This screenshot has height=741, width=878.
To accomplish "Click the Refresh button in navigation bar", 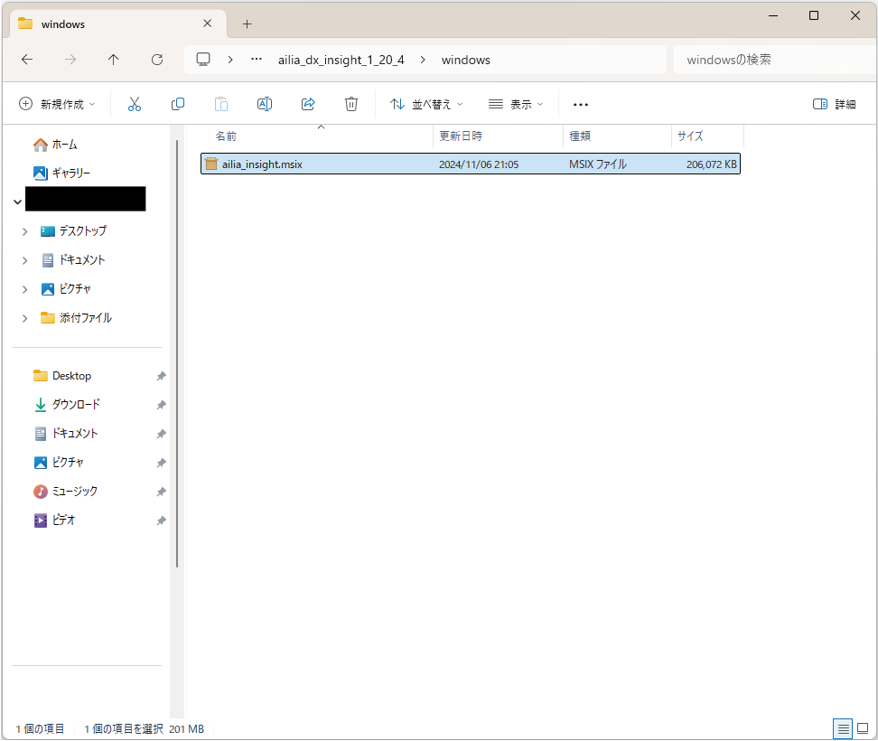I will (x=157, y=60).
